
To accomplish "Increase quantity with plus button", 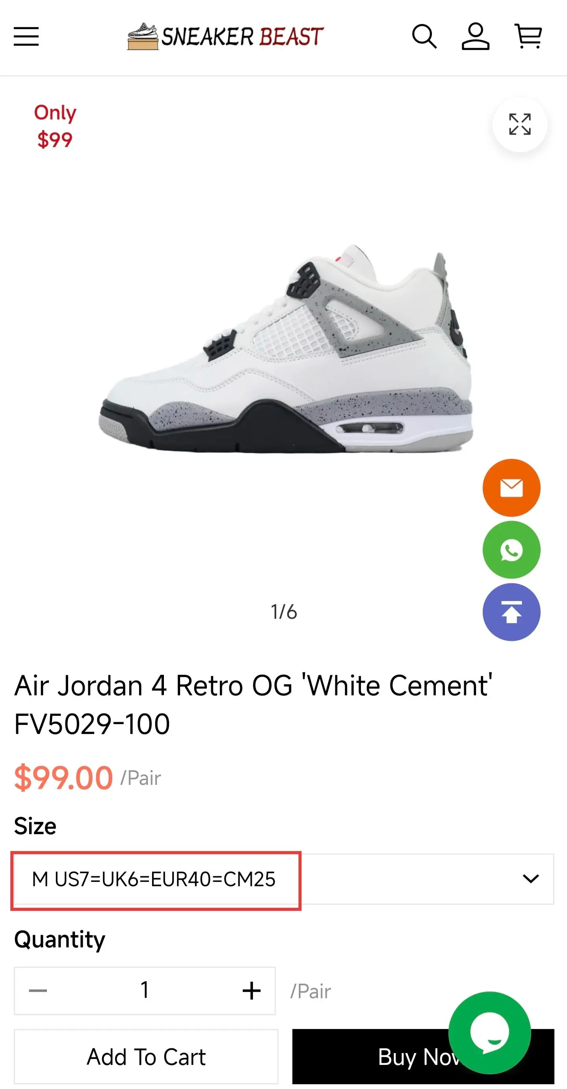I will click(x=251, y=990).
